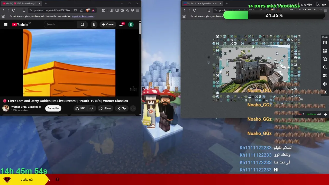Viewport: 329px width, 185px height.
Task: Reload the puzzle page
Action: pos(195,10)
